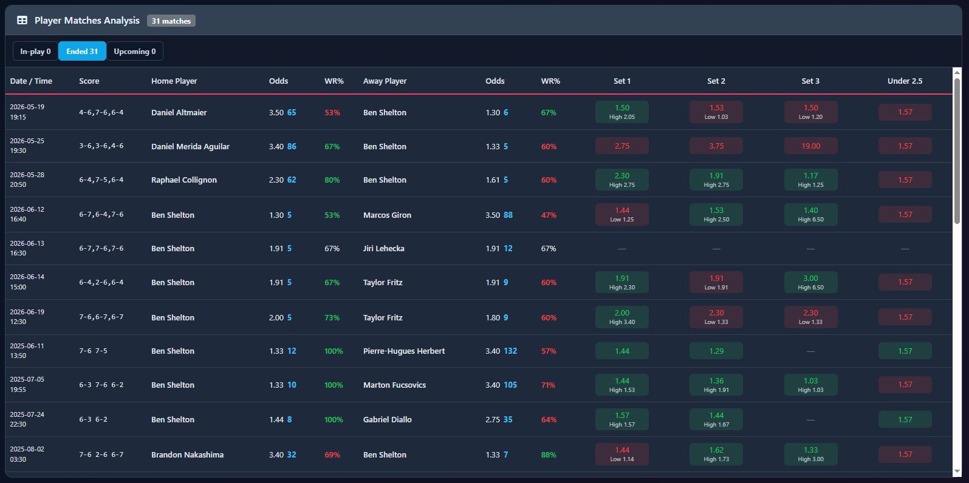
Task: Click the Set 2 column header
Action: (716, 81)
